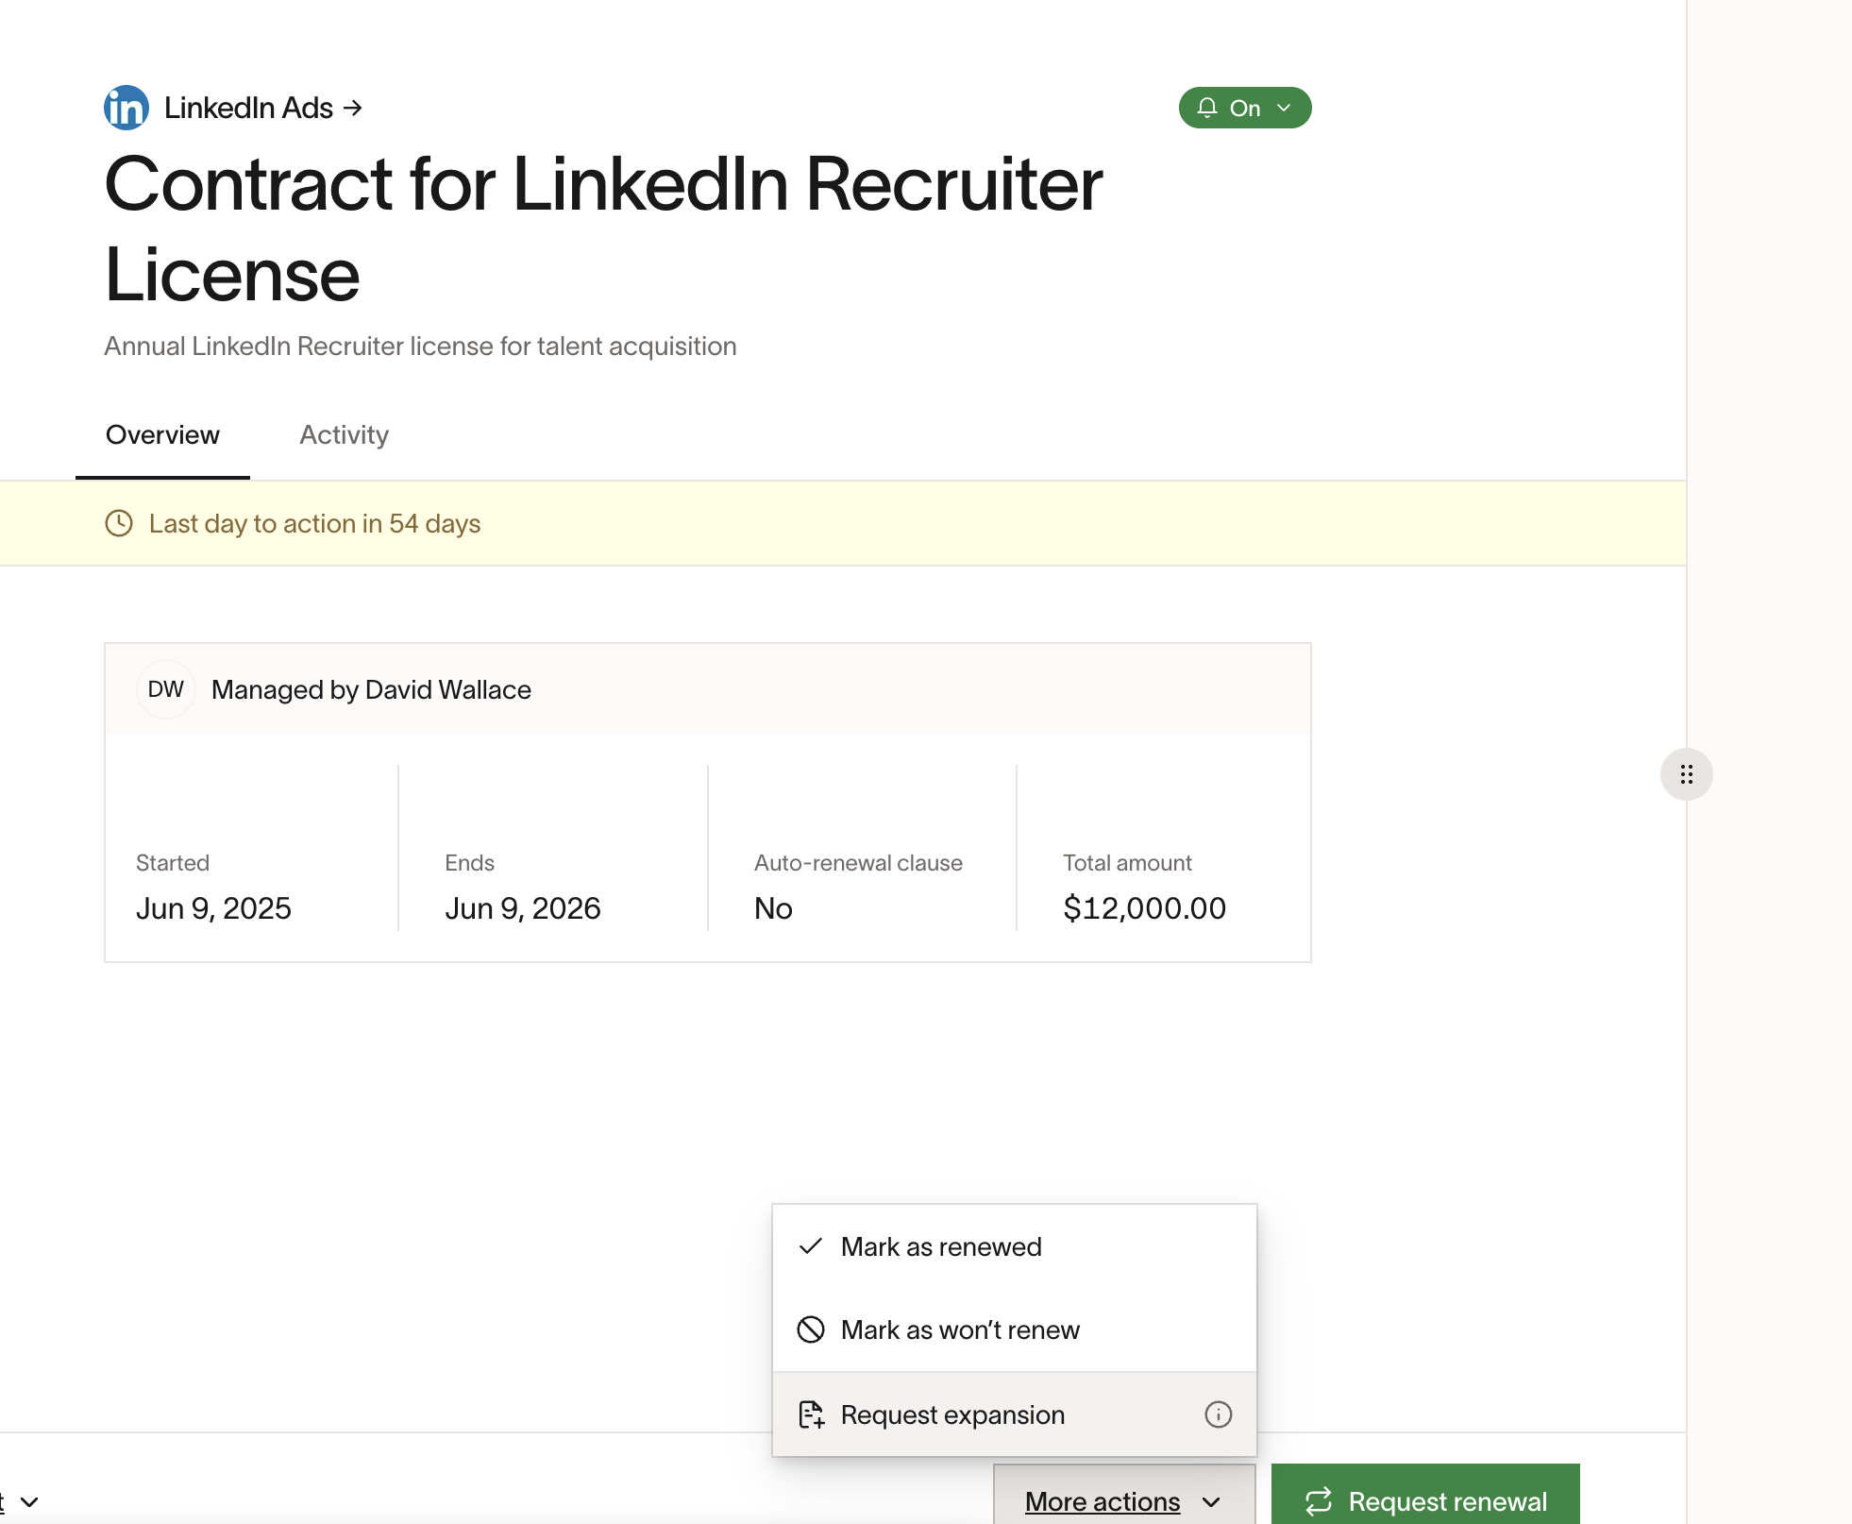Click the total amount $12,000.00
The width and height of the screenshot is (1852, 1524).
point(1144,907)
